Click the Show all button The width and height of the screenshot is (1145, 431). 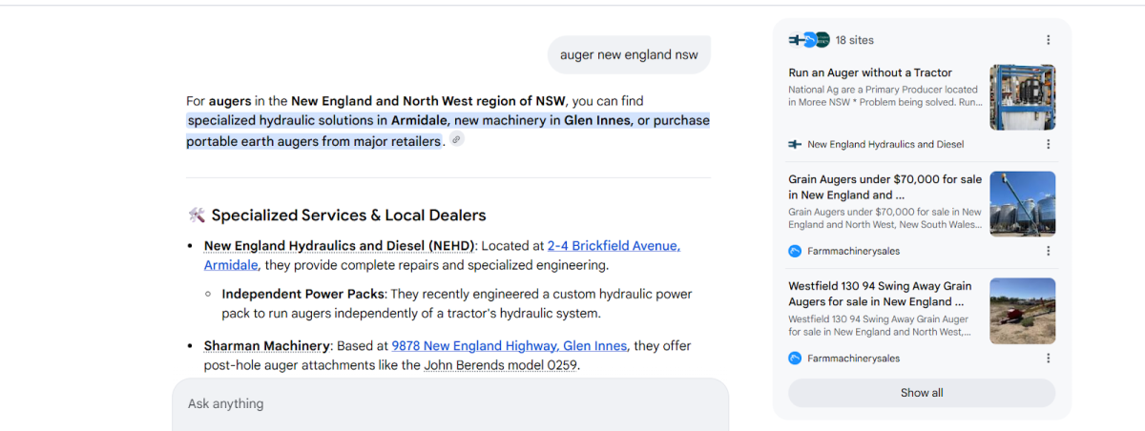pyautogui.click(x=921, y=393)
